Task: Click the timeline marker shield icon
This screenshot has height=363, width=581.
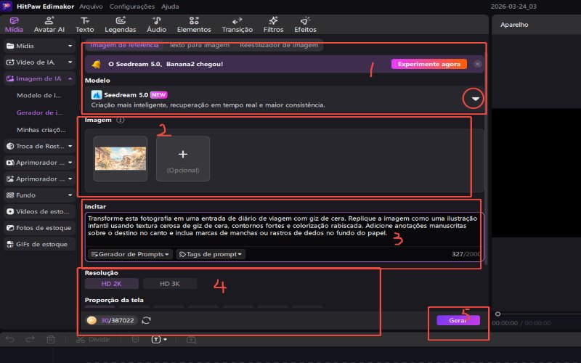Action: (136, 339)
